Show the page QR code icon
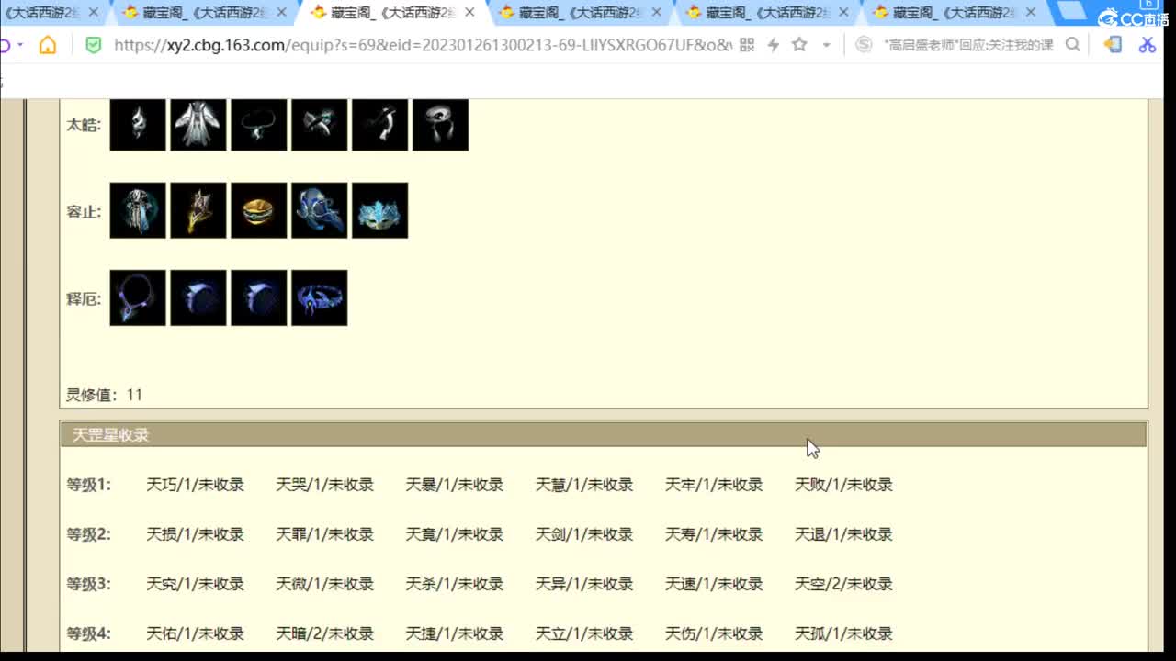The image size is (1176, 661). 747,45
